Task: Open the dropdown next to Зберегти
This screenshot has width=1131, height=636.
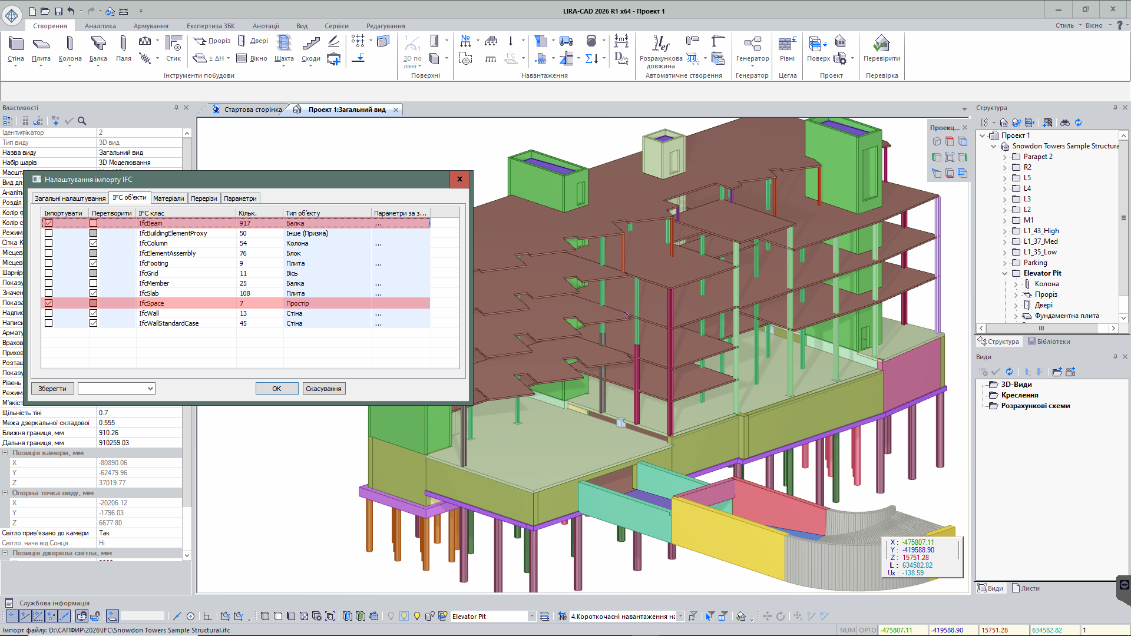Action: point(150,389)
